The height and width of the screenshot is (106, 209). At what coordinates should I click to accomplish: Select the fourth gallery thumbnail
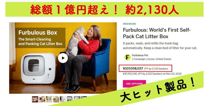(x=56, y=99)
